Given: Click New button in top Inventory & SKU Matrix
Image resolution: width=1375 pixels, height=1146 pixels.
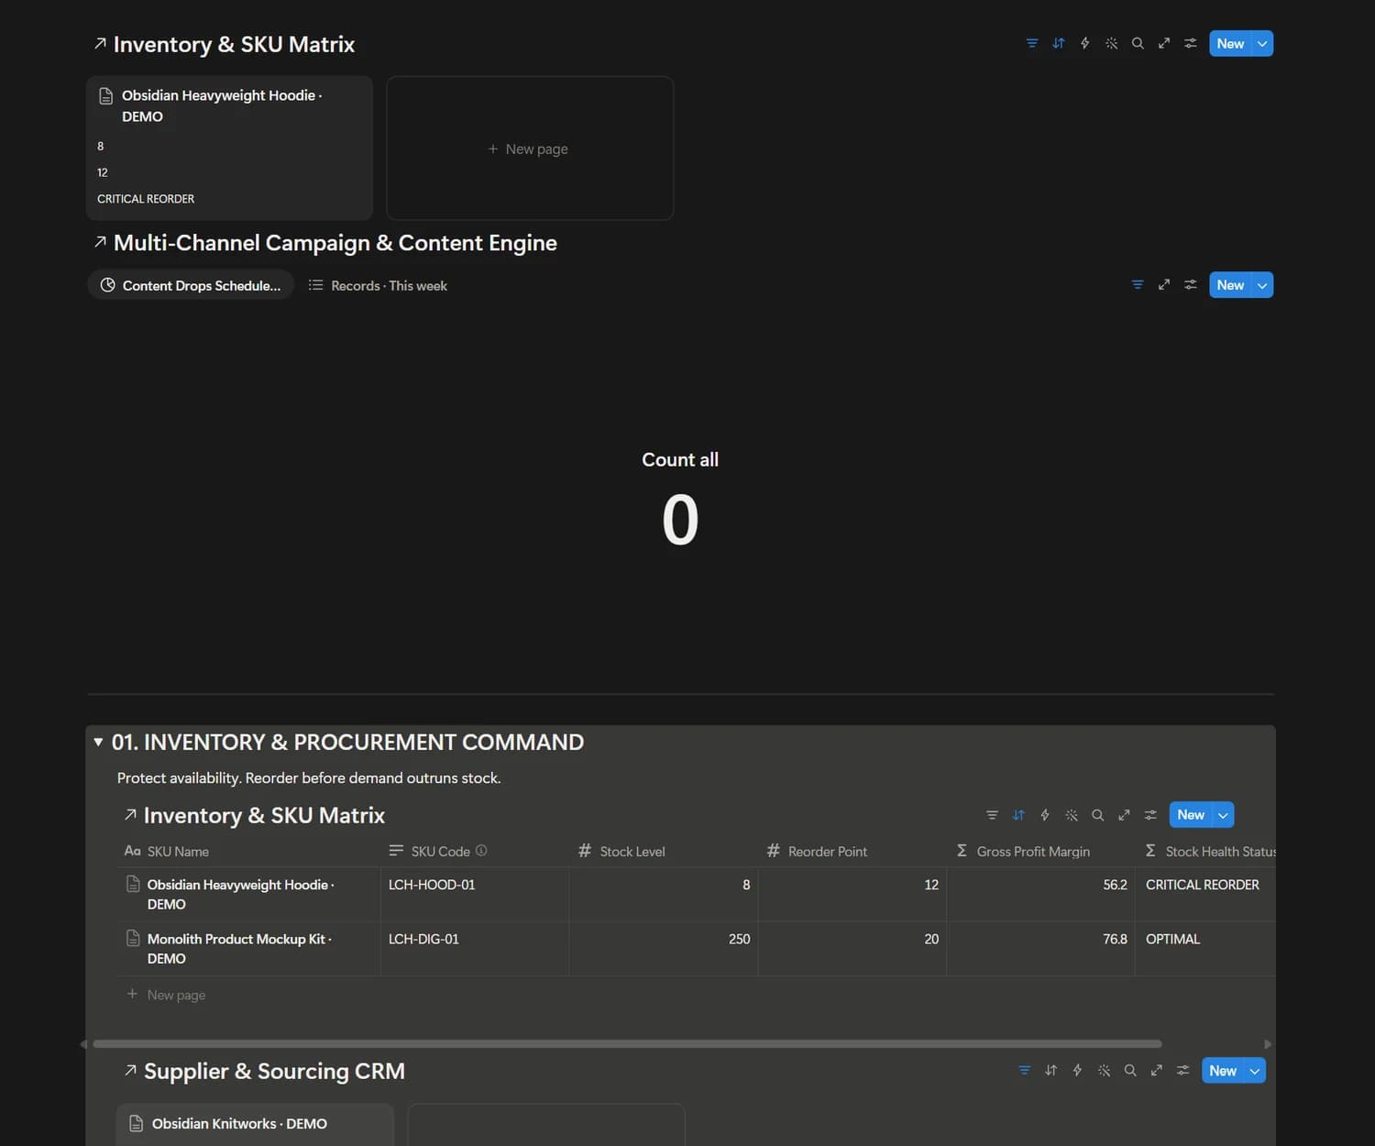Looking at the screenshot, I should tap(1230, 43).
